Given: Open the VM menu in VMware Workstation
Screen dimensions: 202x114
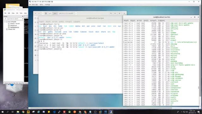Looking at the screenshot, I should pyautogui.click(x=17, y=13).
